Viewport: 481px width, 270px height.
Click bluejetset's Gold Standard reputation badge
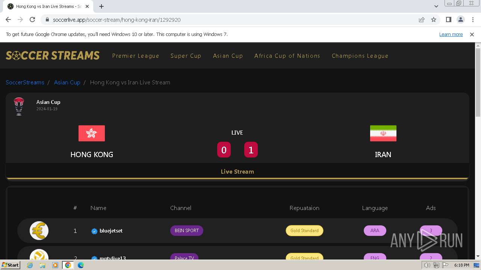coord(304,231)
